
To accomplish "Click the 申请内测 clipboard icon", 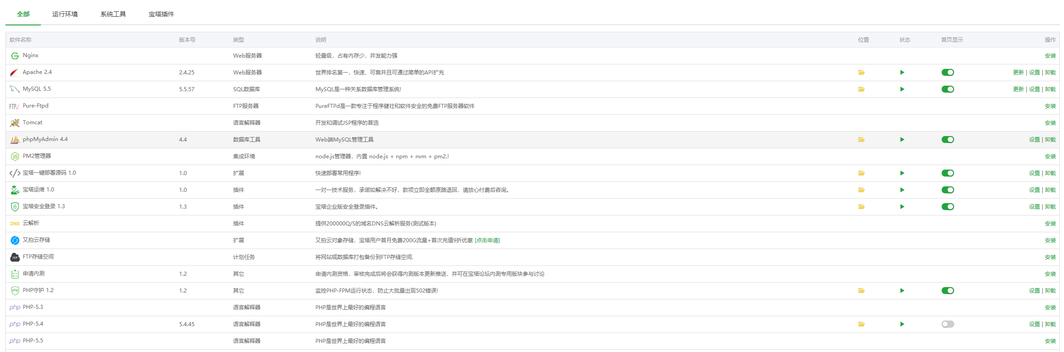I will (15, 274).
